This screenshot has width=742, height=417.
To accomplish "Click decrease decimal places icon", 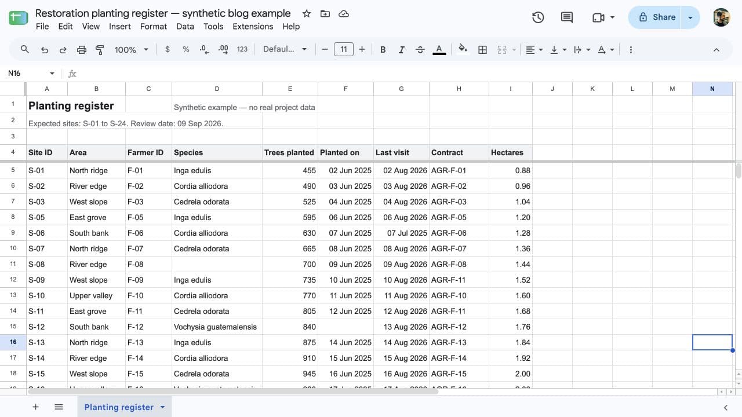I will [204, 50].
